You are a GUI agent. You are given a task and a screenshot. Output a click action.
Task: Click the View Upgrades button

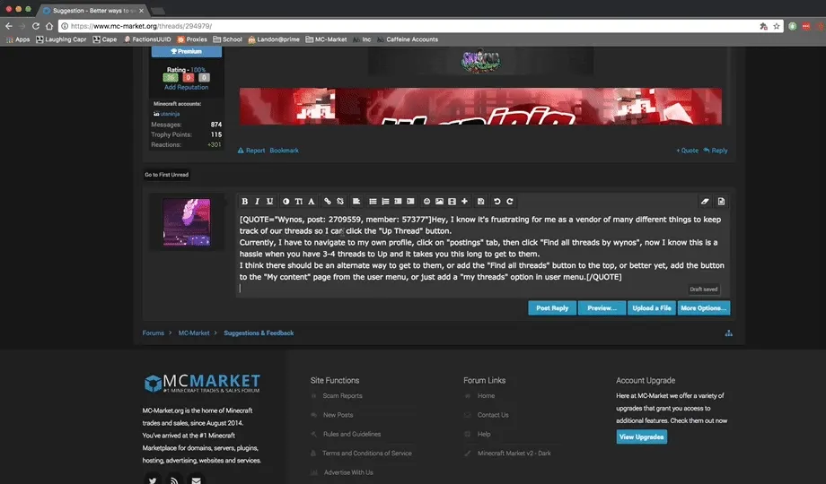click(x=642, y=436)
